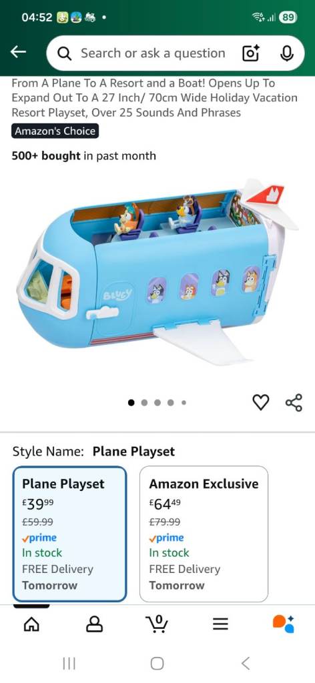Open camera lens search icon
This screenshot has height=683, width=315.
coord(250,53)
